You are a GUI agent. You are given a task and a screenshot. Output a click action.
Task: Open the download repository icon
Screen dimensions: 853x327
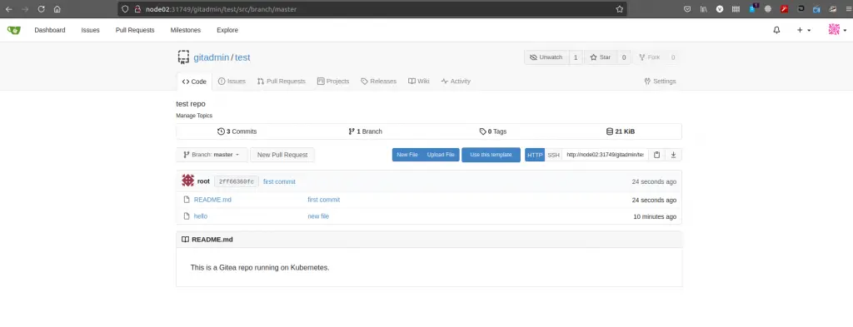pos(673,155)
